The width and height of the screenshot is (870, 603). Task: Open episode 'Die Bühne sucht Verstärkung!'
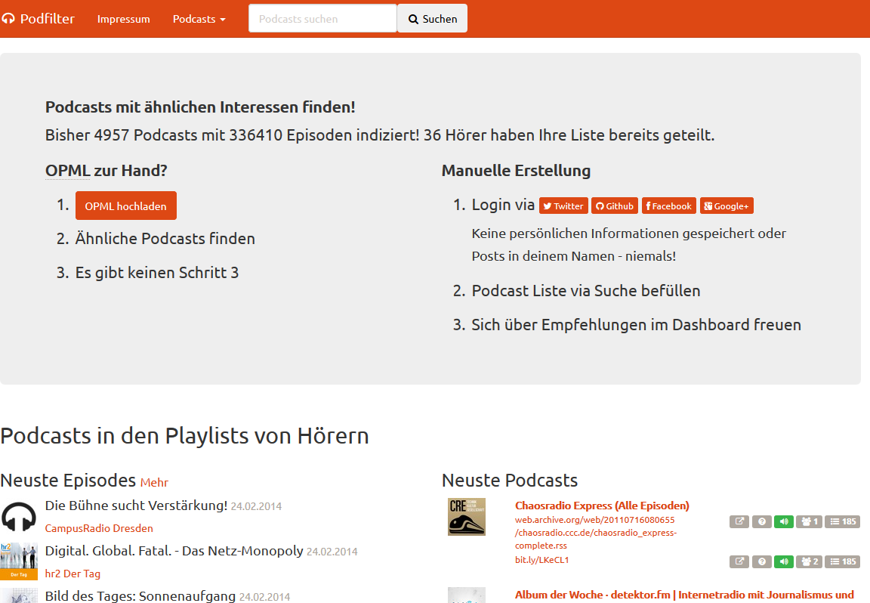coord(136,506)
